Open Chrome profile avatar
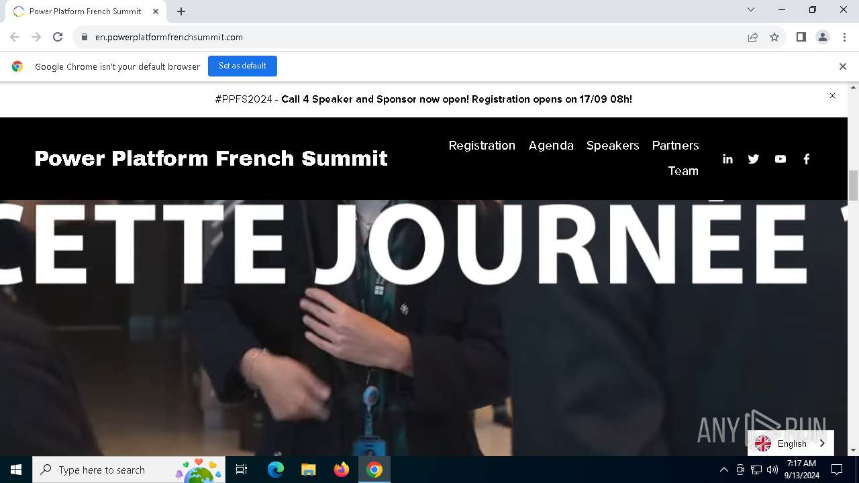 pyautogui.click(x=822, y=37)
